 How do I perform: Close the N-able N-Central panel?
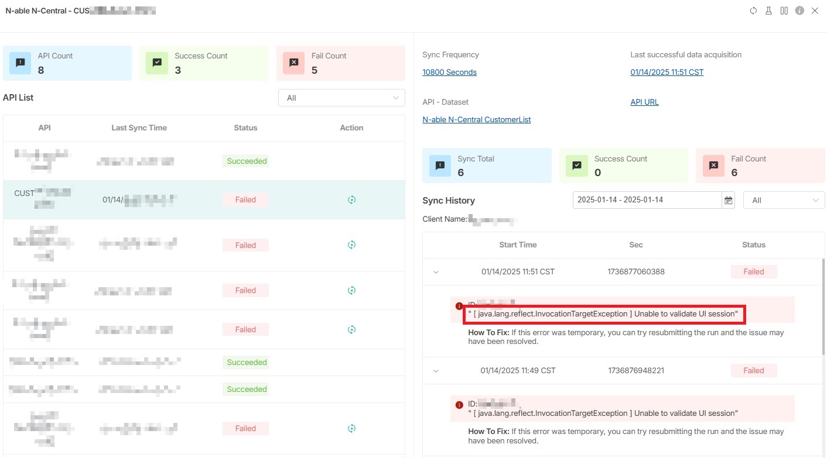click(x=815, y=11)
